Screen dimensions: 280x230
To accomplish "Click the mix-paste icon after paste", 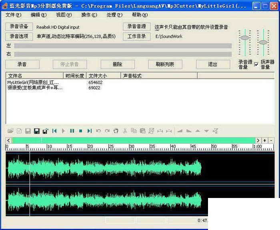I will coord(151,131).
